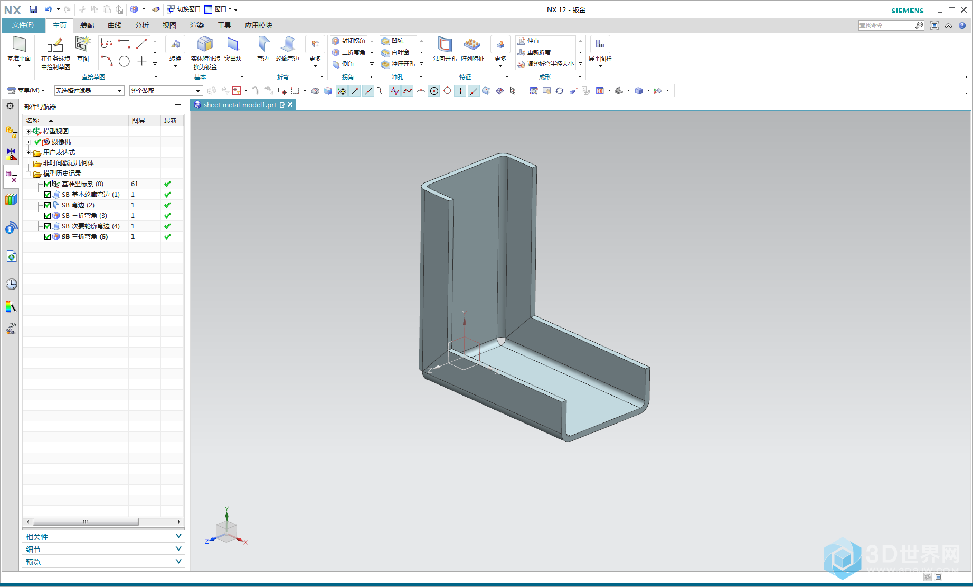Open the 文件(F) menu
973x587 pixels.
tap(23, 25)
